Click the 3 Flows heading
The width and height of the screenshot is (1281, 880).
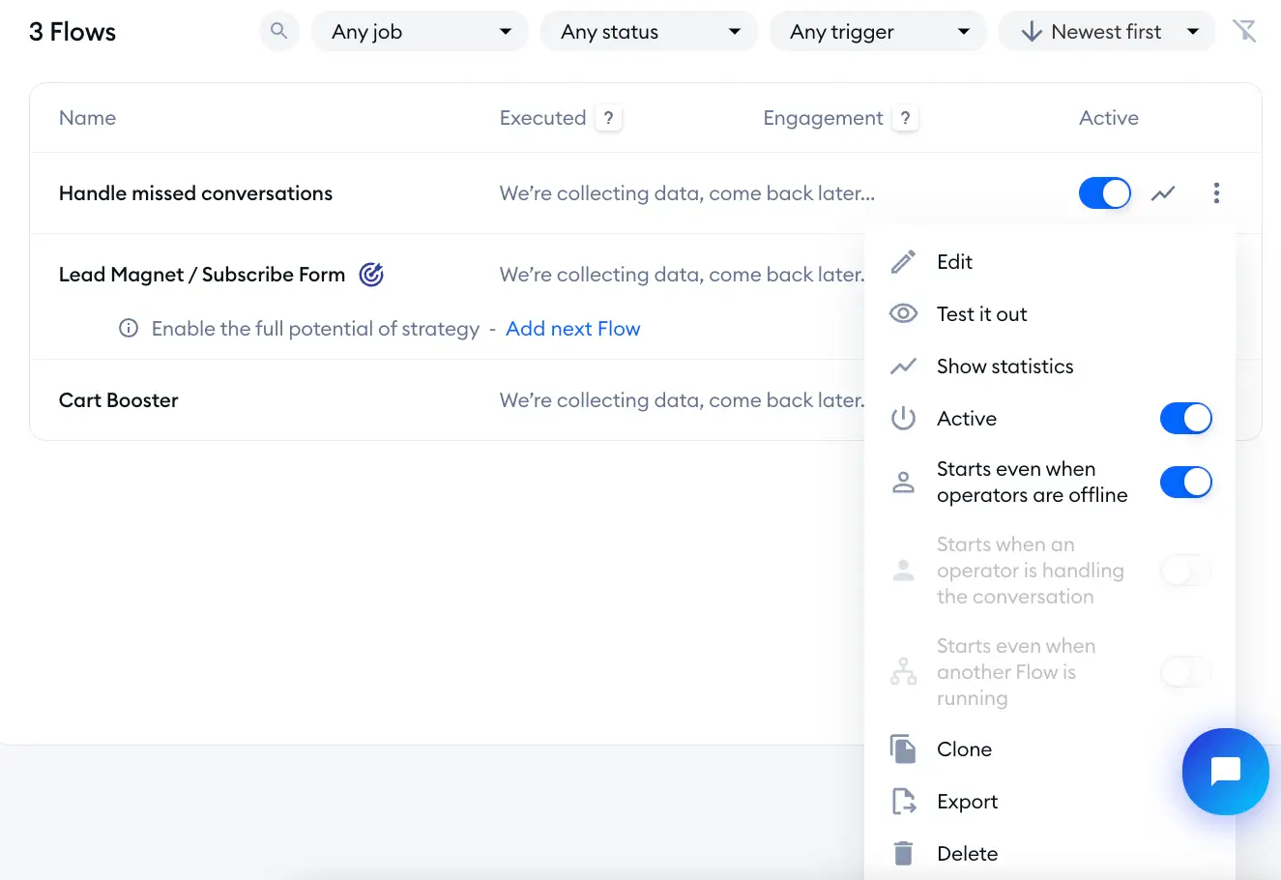[73, 32]
